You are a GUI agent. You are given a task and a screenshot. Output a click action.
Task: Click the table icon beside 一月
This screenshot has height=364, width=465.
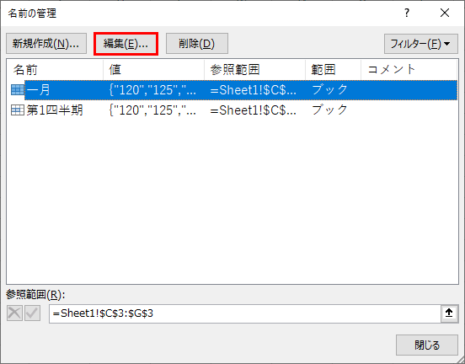[18, 89]
